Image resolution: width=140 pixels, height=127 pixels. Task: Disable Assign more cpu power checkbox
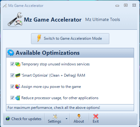12,87
